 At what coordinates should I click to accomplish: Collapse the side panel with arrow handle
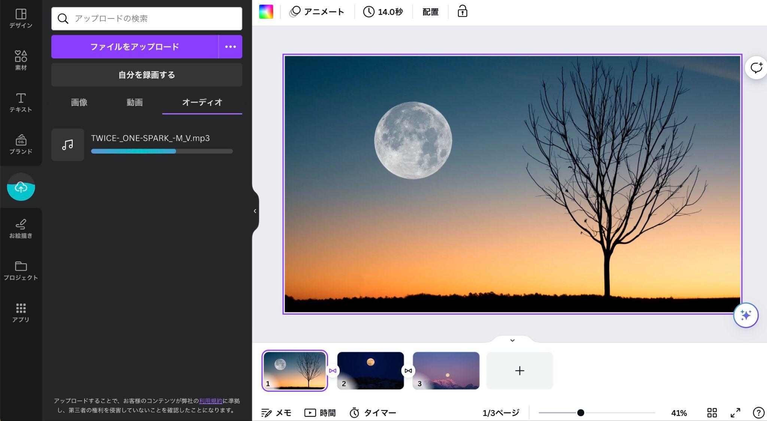point(255,211)
